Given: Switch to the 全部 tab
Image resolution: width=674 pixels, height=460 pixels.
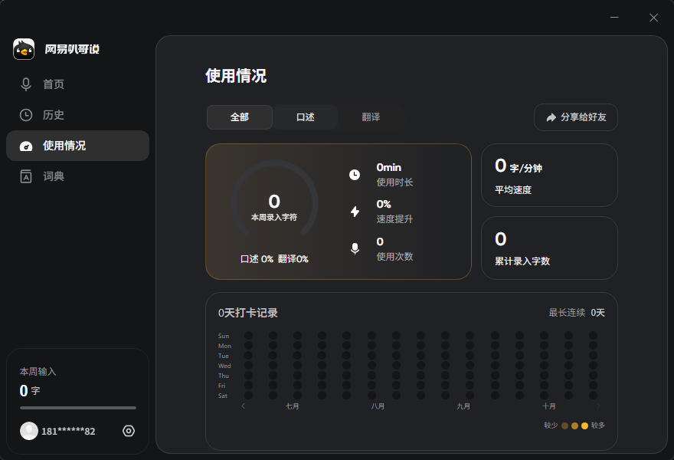Looking at the screenshot, I should tap(240, 117).
